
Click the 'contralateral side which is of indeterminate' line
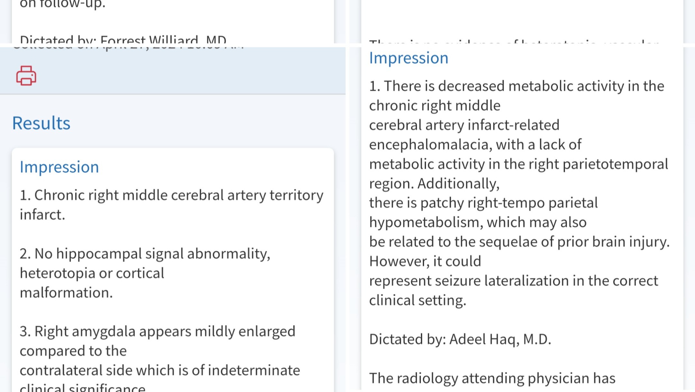click(x=160, y=370)
